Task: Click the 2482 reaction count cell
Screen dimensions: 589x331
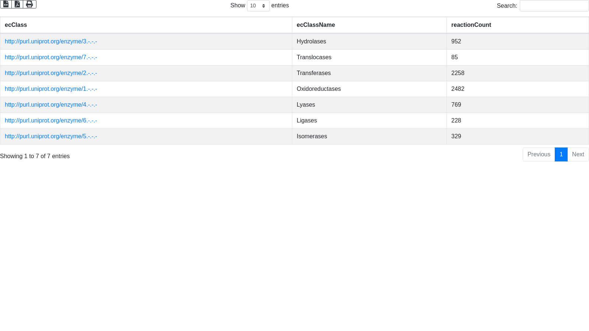Action: click(x=458, y=89)
